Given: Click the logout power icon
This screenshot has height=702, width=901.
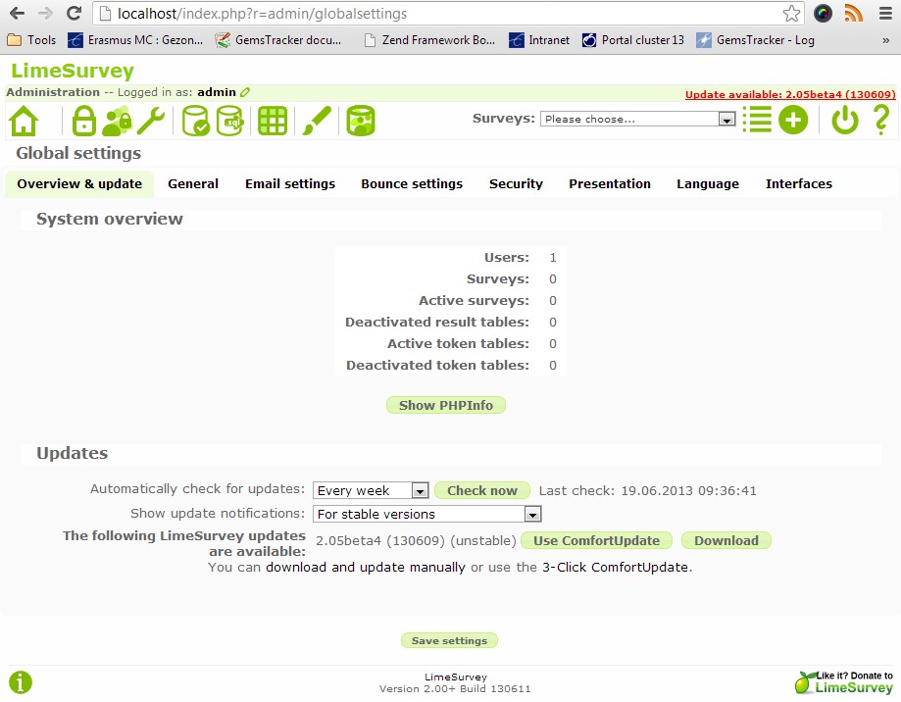Looking at the screenshot, I should point(844,120).
